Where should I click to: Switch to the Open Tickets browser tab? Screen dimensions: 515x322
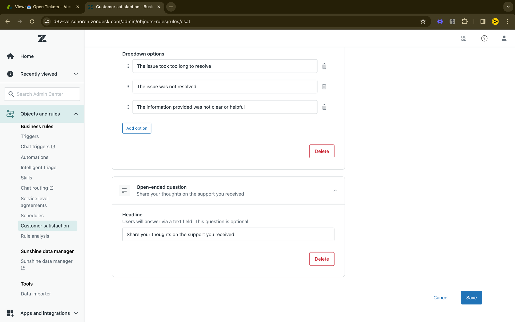click(x=42, y=7)
